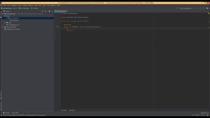Open the VCS menu
Viewport: 210px width, 118px height.
pos(48,5)
